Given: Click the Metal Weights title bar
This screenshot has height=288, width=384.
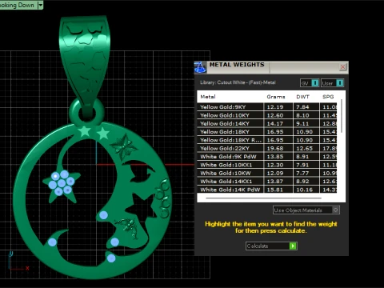Looking at the screenshot, I should tap(272, 67).
